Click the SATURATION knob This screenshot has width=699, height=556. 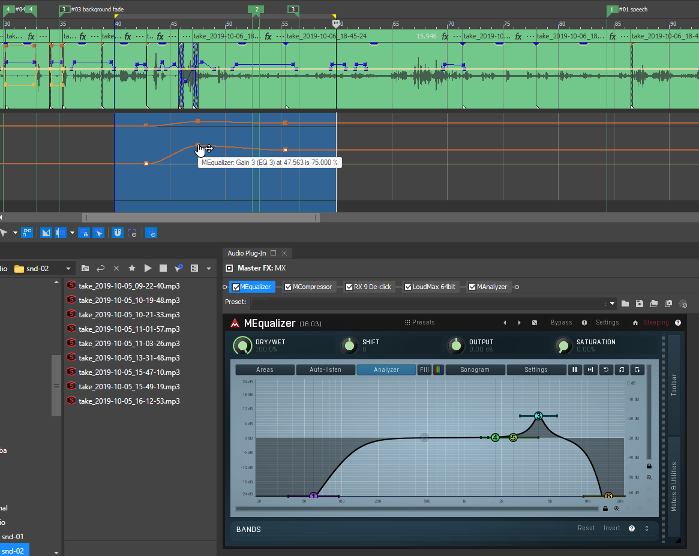pos(563,345)
